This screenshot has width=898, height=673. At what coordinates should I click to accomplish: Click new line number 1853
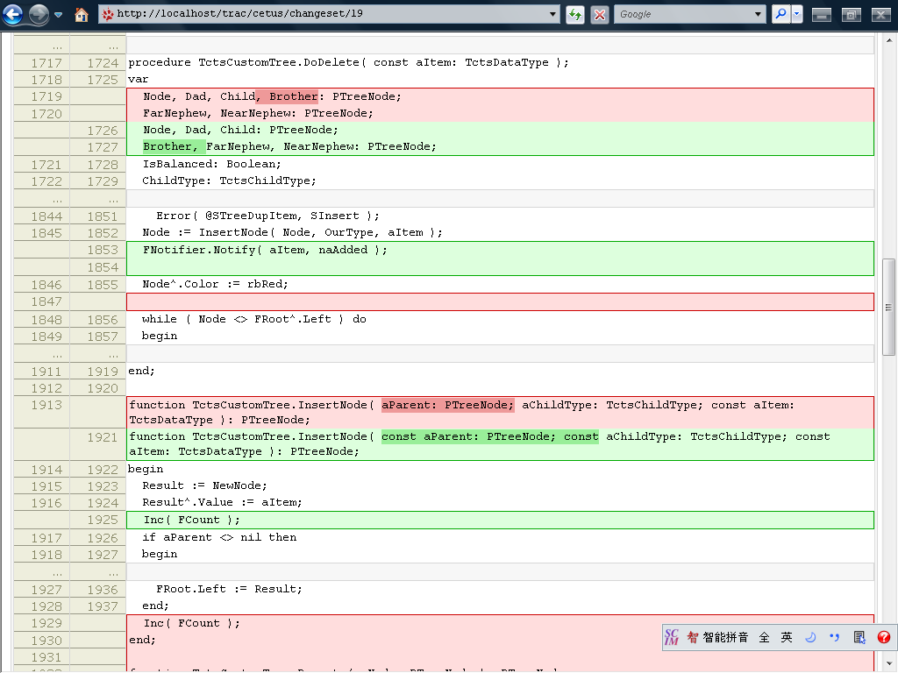pos(103,250)
